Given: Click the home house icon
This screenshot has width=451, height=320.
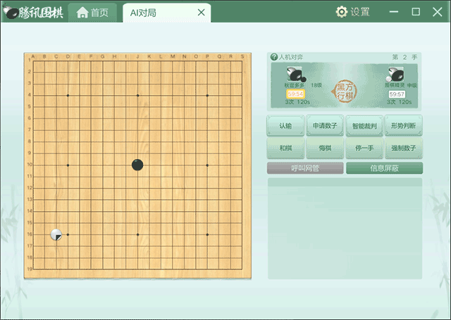Looking at the screenshot, I should coord(82,13).
